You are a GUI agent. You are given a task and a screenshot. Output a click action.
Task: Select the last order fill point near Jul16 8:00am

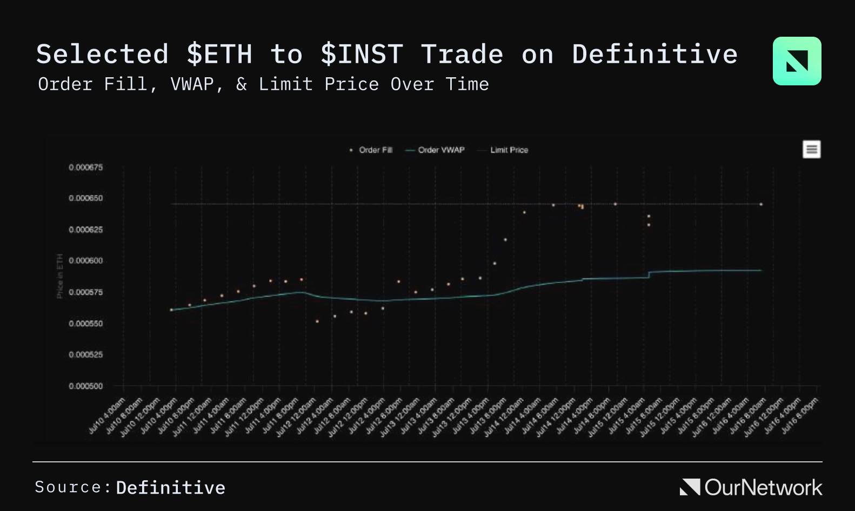(761, 204)
